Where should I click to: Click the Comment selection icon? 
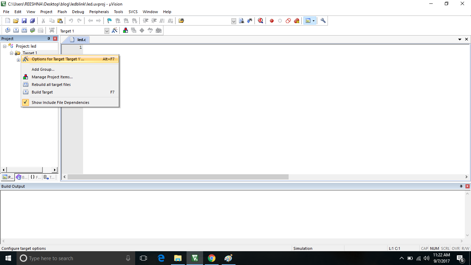(x=162, y=21)
